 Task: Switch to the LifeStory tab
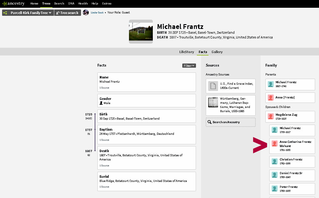[186, 52]
